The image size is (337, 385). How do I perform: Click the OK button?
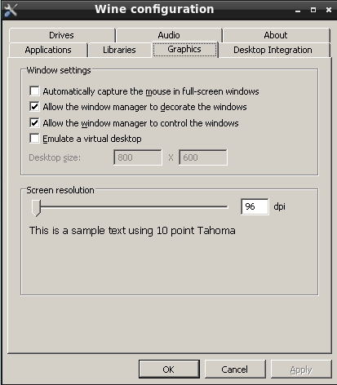tap(169, 370)
